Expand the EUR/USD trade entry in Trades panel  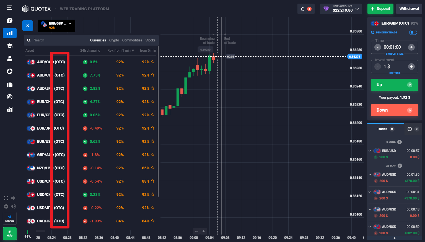coord(370,151)
